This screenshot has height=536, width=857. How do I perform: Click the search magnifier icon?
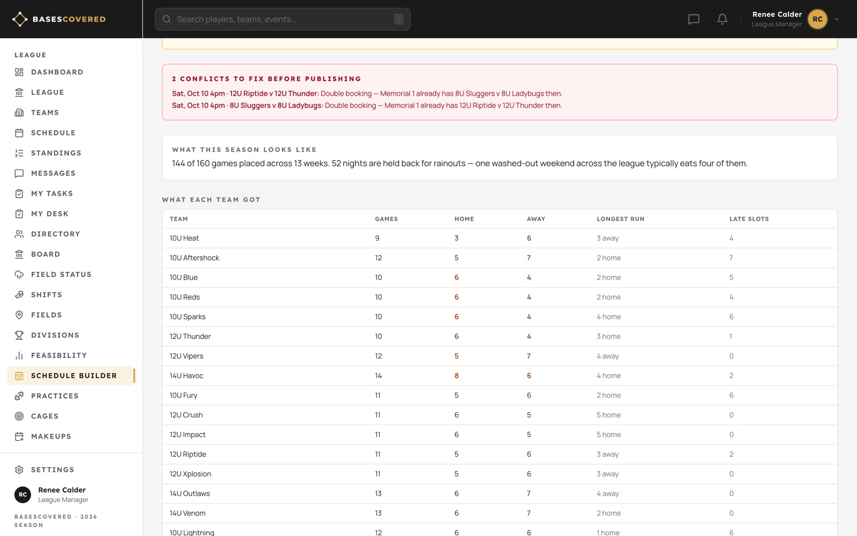click(x=167, y=19)
